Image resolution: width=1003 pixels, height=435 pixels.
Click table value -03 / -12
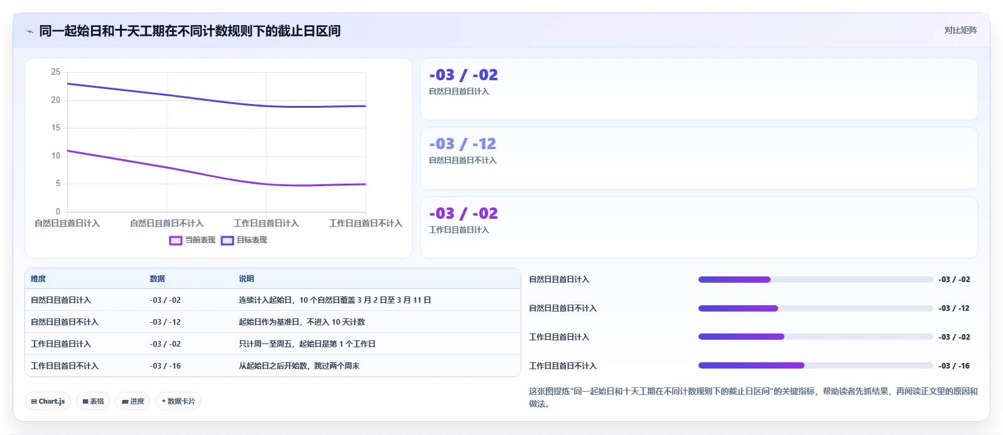point(165,322)
